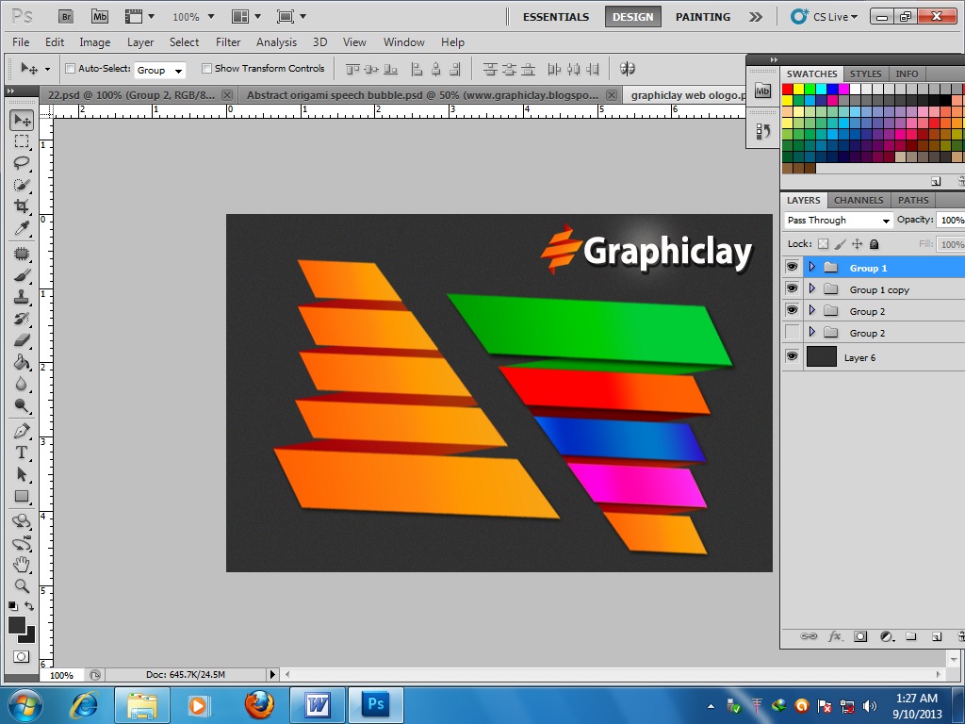This screenshot has width=965, height=724.
Task: Switch to the Essentials workspace
Action: (x=556, y=17)
